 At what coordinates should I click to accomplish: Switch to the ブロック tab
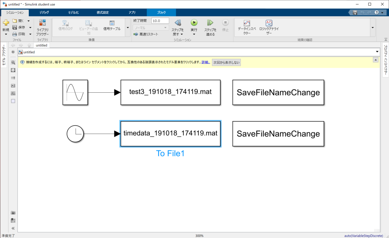161,12
